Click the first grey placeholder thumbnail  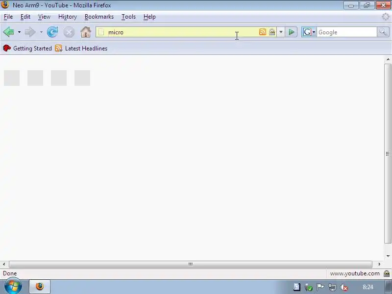click(12, 78)
